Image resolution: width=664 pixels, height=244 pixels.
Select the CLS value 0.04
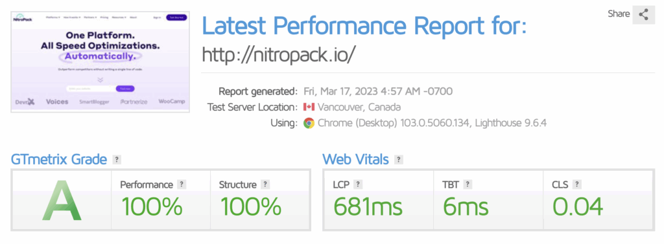click(x=578, y=207)
